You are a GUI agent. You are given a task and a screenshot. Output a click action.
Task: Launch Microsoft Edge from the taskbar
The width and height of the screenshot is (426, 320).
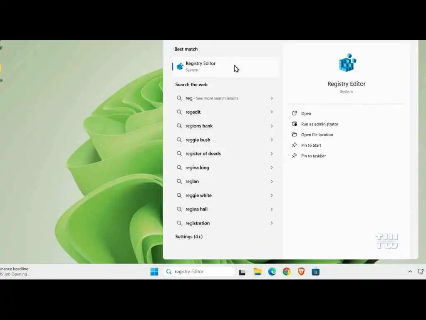272,272
